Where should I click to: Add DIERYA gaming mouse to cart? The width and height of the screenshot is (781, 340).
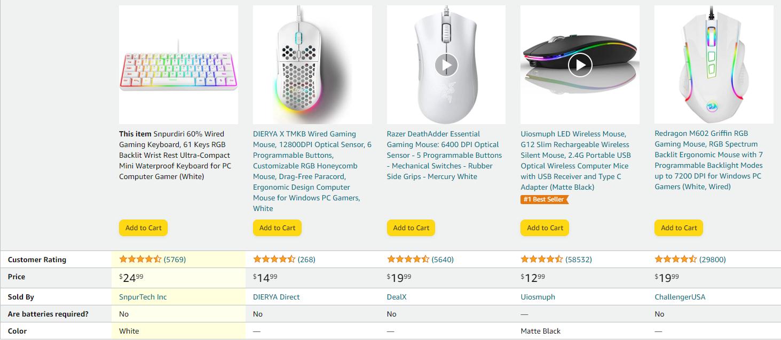[278, 228]
